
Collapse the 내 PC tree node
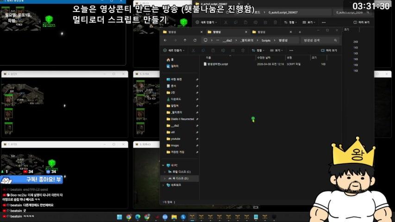click(163, 165)
